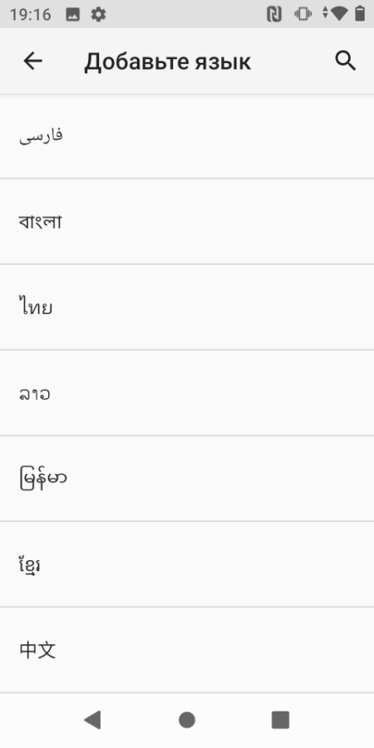
Task: Choose the Lao language ລາວ
Action: coord(187,393)
